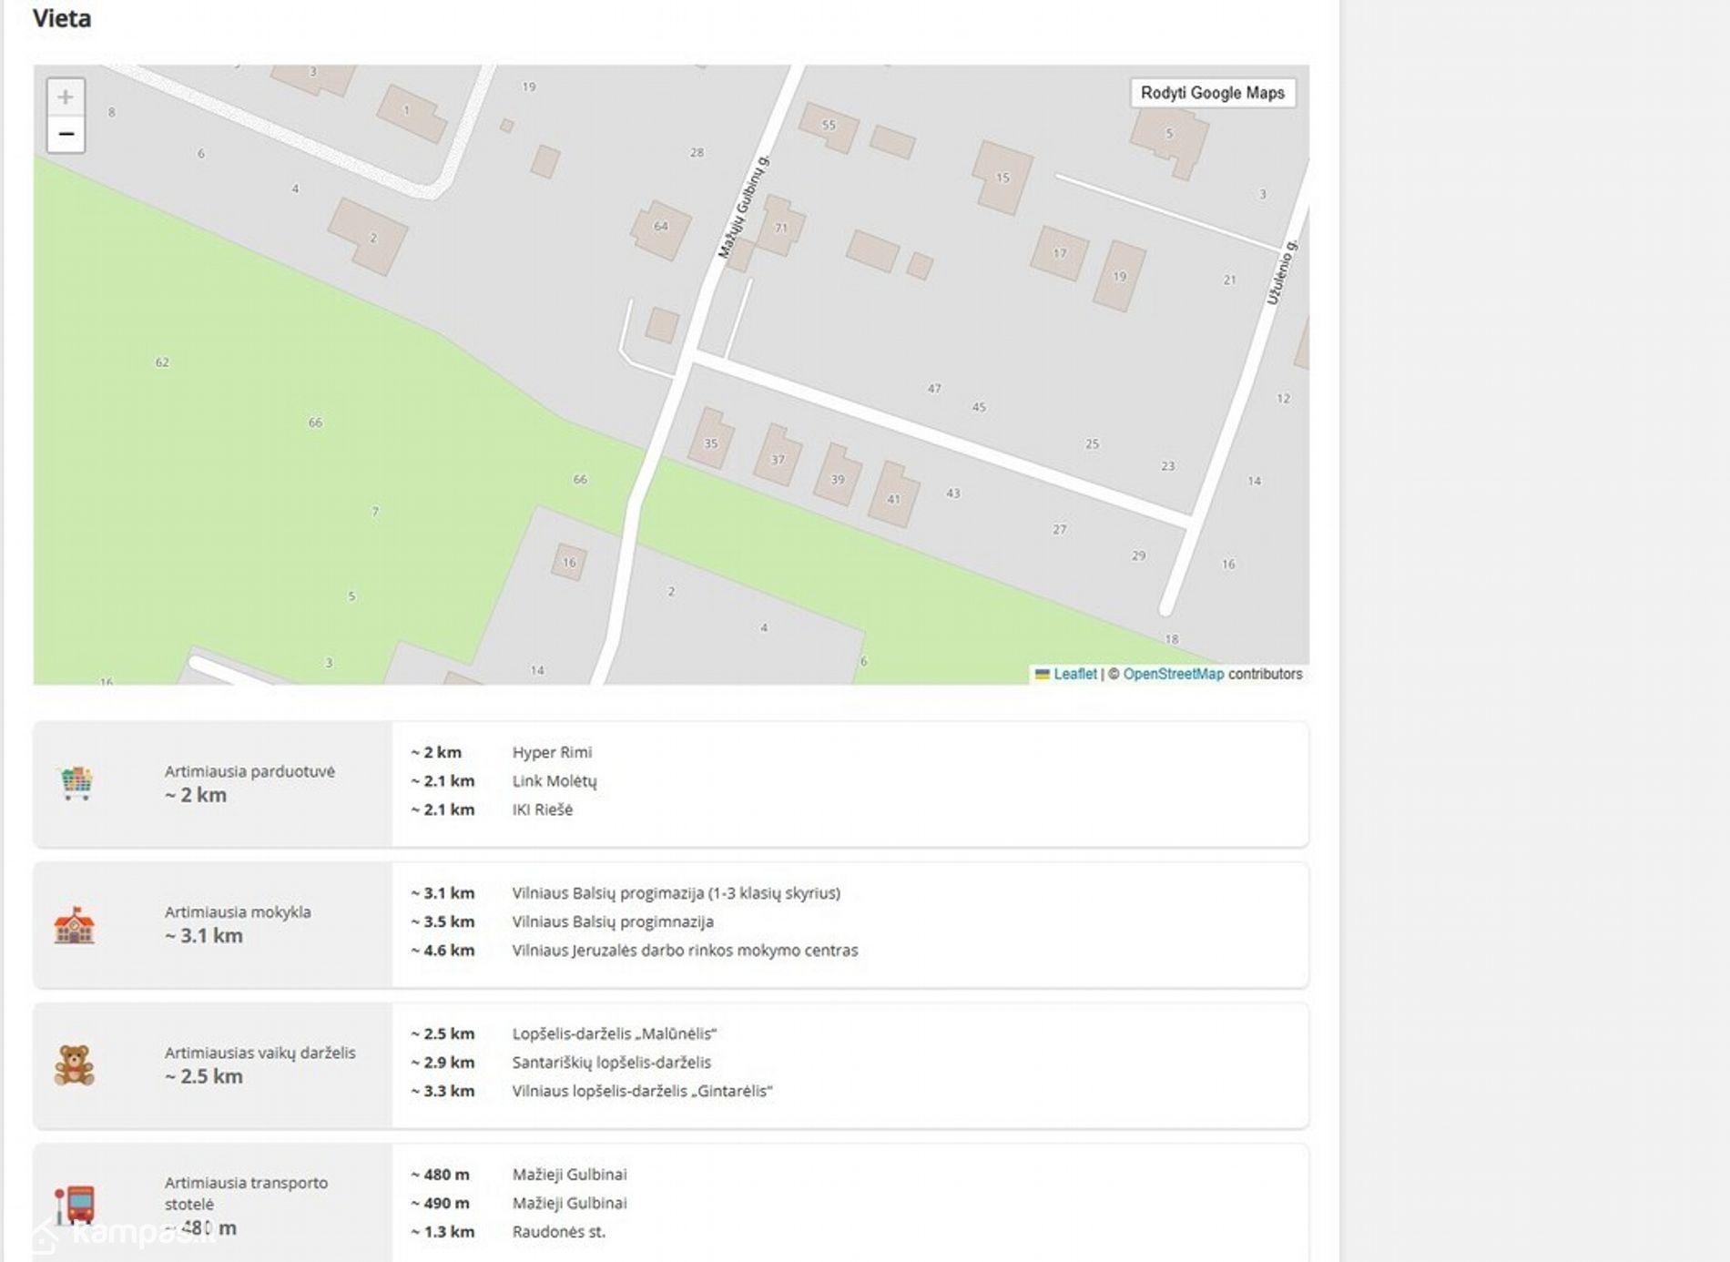Viewport: 1730px width, 1262px height.
Task: Select the Raudonės st. stop entry
Action: (558, 1231)
